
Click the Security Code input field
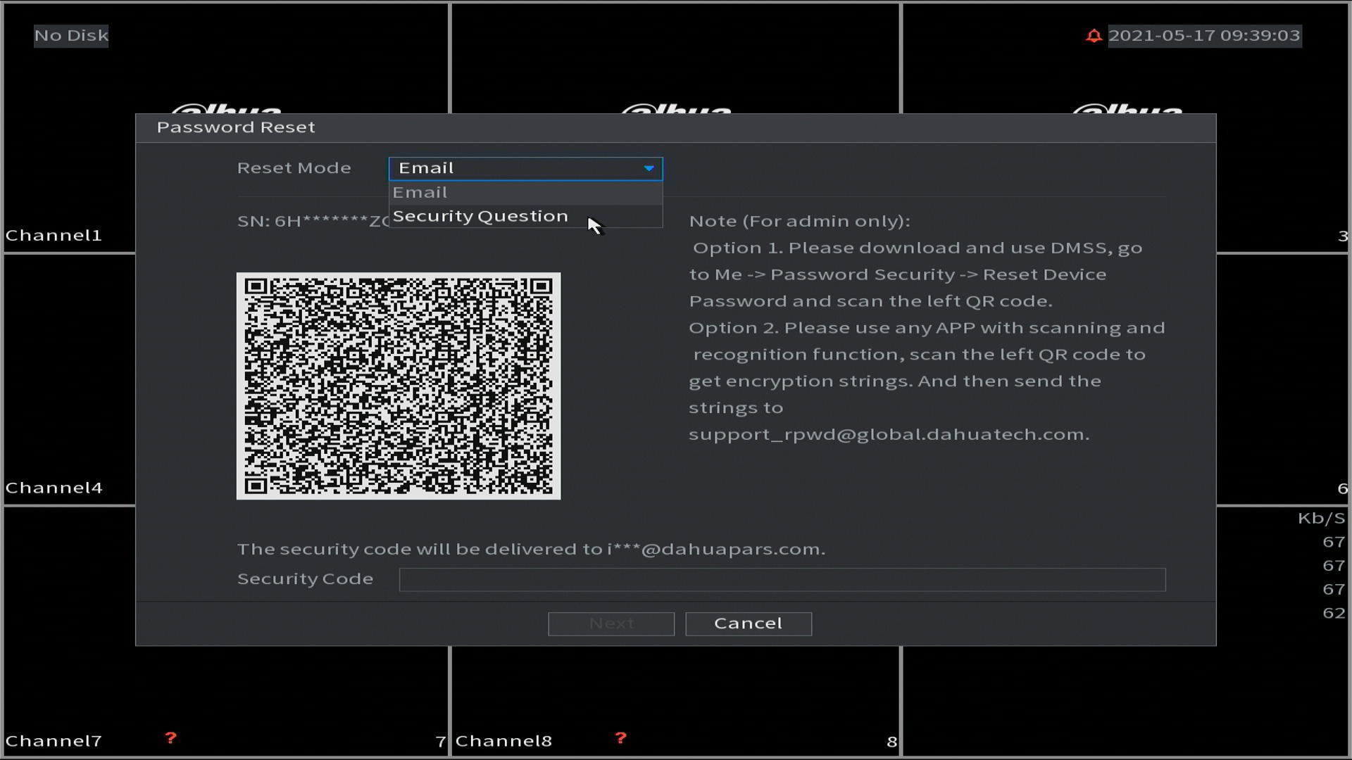782,580
